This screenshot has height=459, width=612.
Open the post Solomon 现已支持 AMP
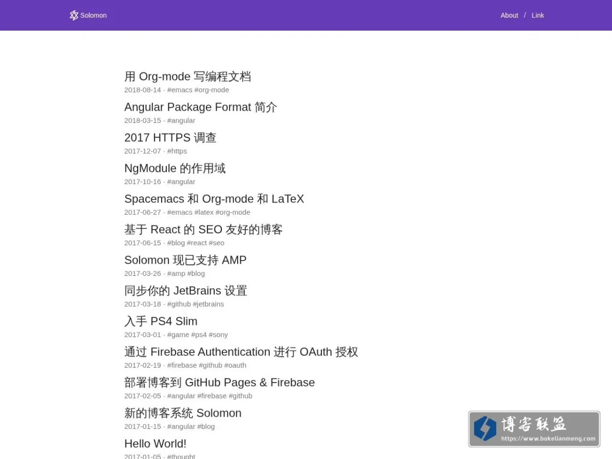tap(186, 260)
